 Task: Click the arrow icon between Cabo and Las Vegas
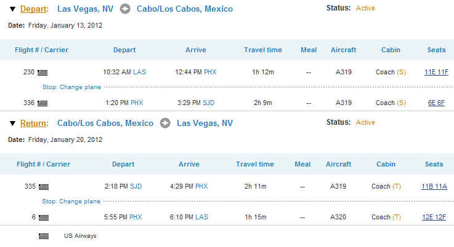pos(165,123)
